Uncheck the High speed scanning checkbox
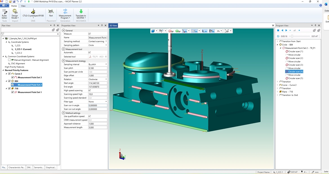Screen dimensions: 329x174 (89, 90)
